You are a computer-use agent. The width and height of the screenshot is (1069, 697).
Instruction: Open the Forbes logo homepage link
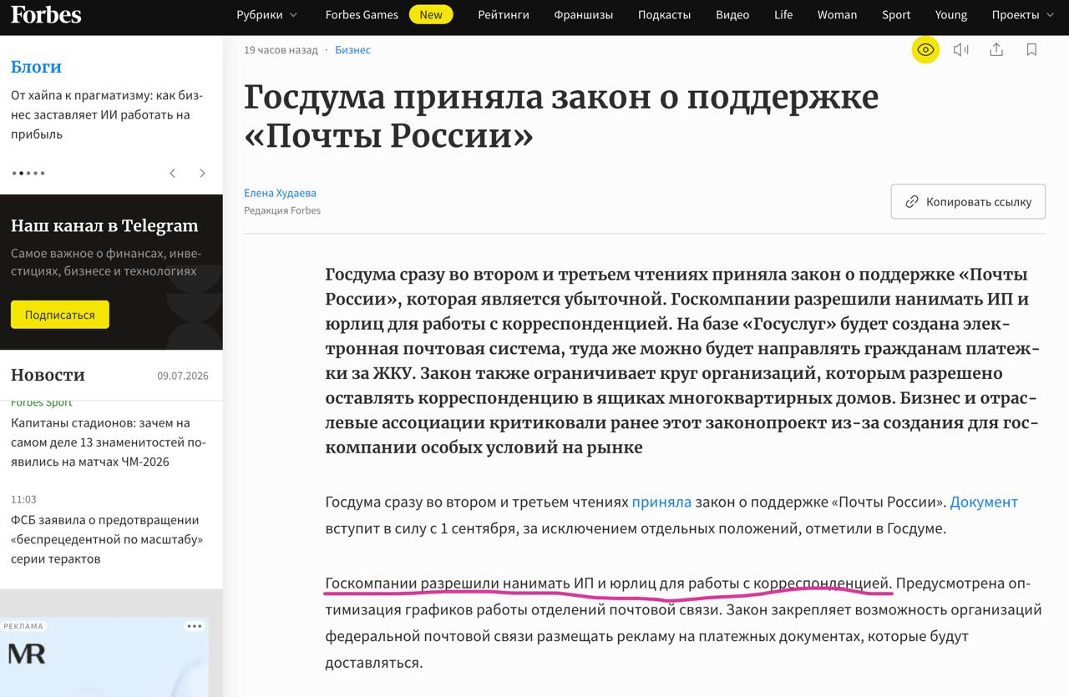(x=46, y=14)
